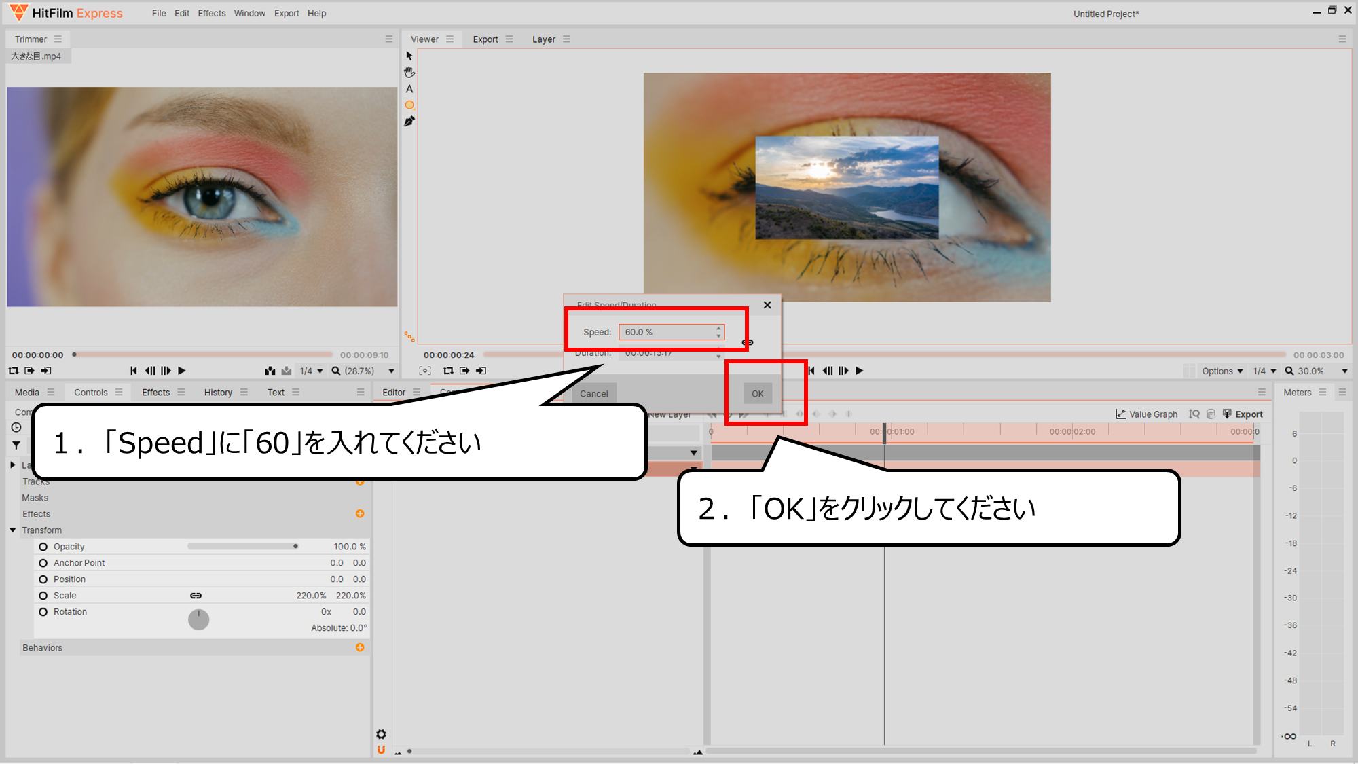
Task: Click the Viewer center frame icon
Action: coord(425,371)
